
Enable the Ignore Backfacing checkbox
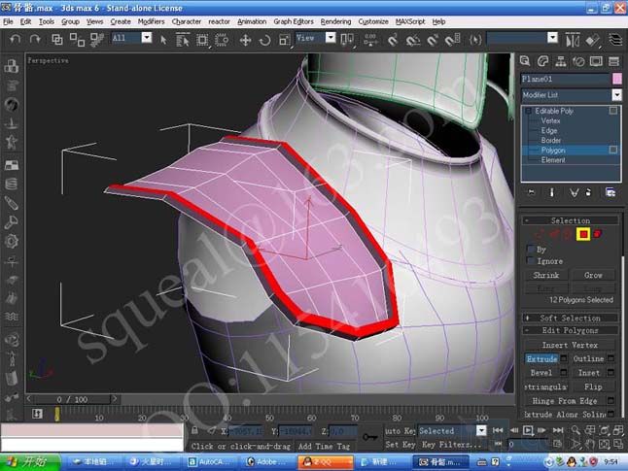531,261
